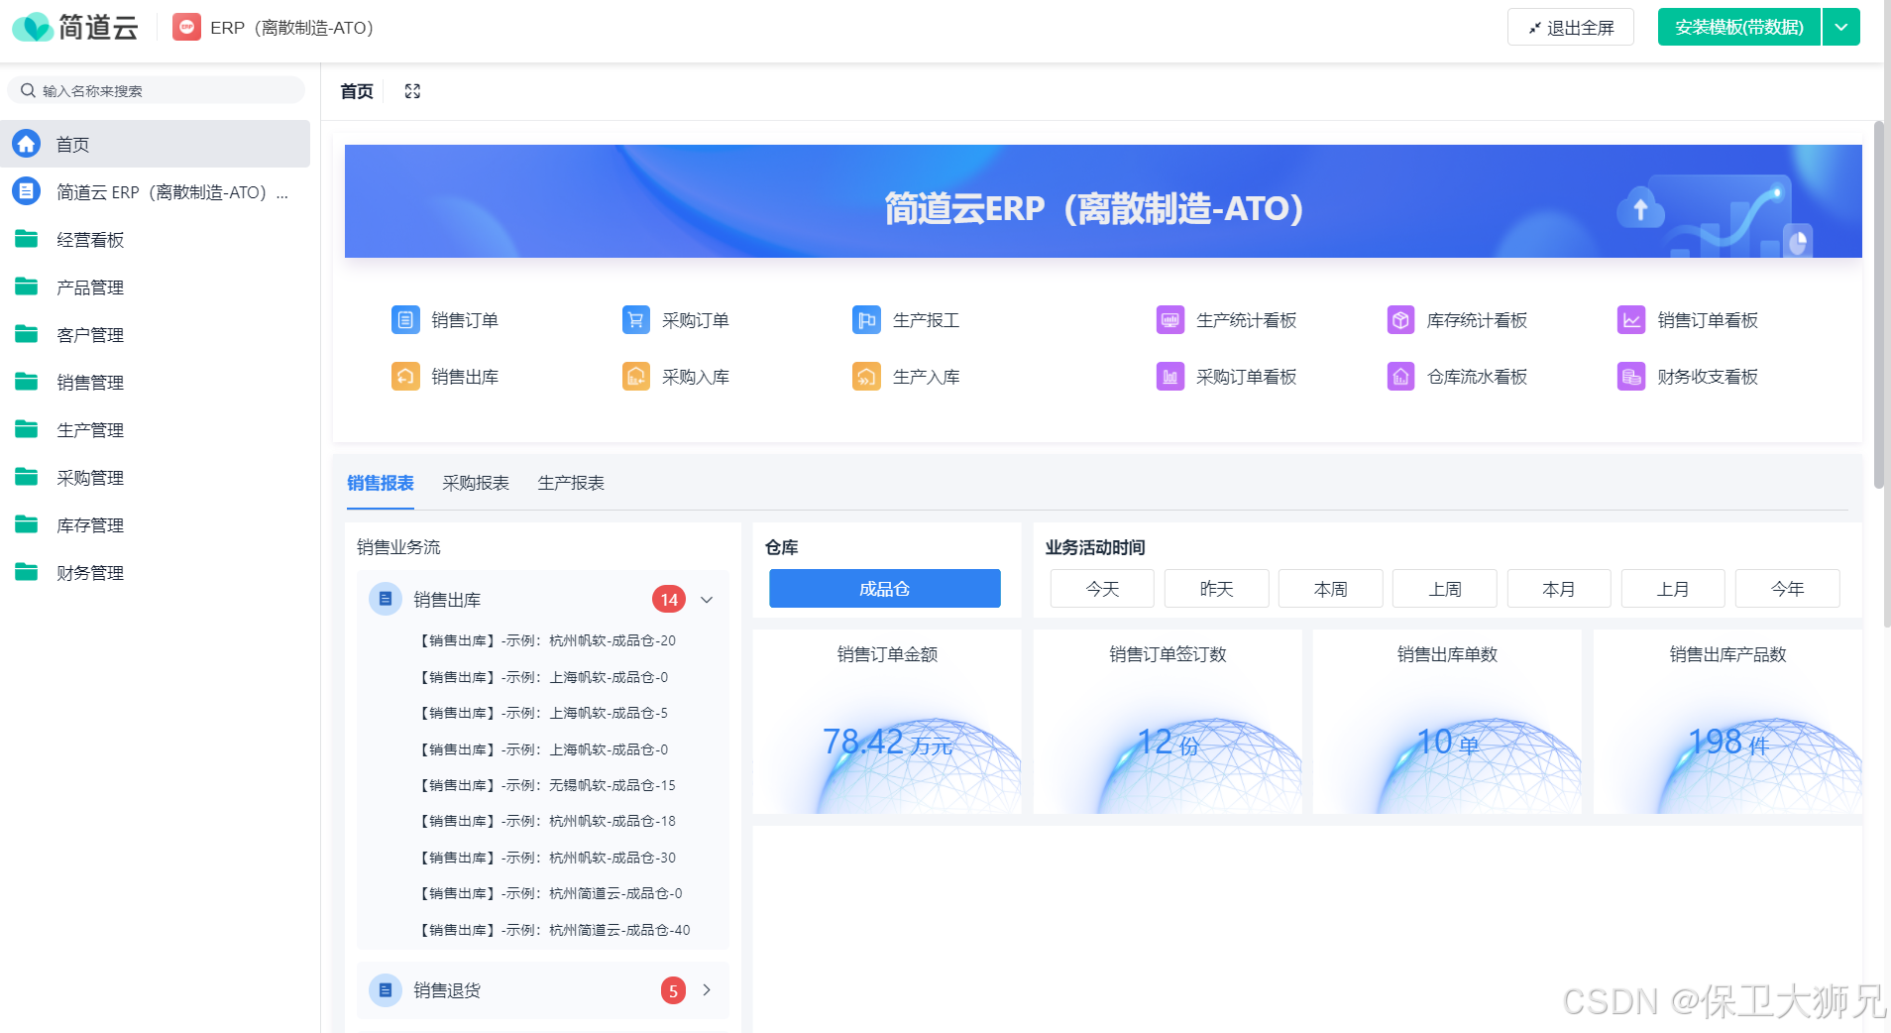Click the 销售出库单数 10单 card
The width and height of the screenshot is (1891, 1033).
click(x=1447, y=722)
